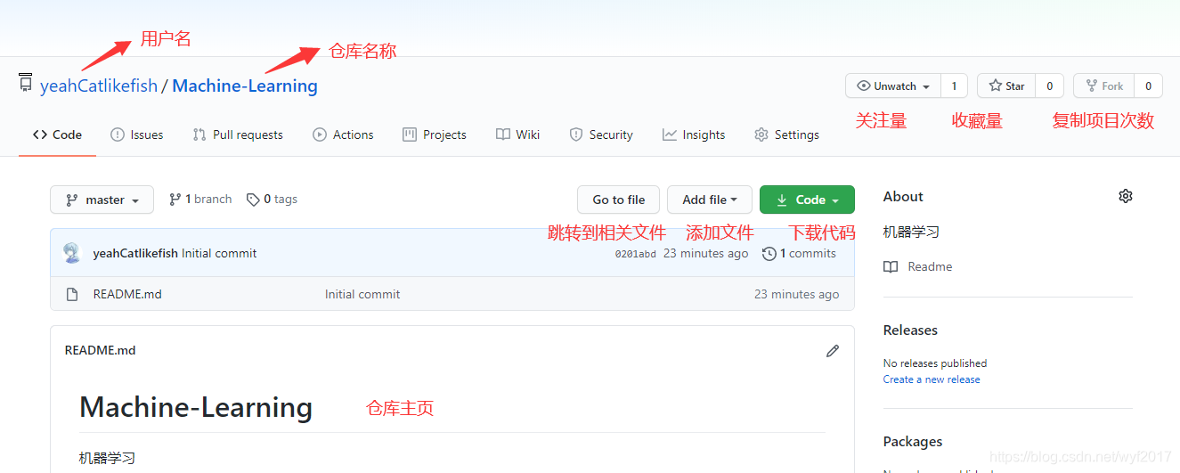The image size is (1180, 473).
Task: Click the Machine-Learning heading in the README
Action: click(x=196, y=407)
